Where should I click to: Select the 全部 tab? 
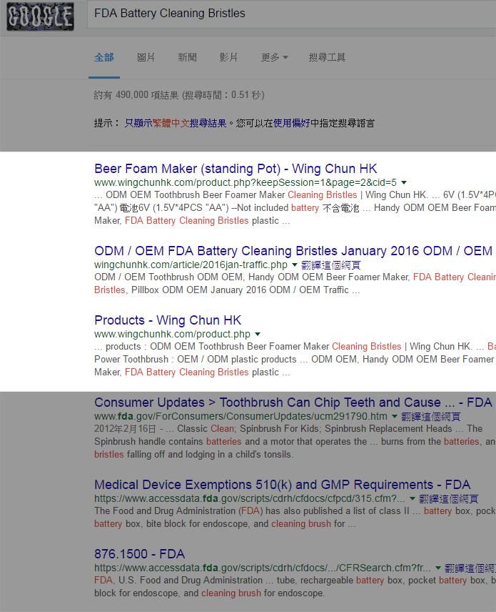104,57
